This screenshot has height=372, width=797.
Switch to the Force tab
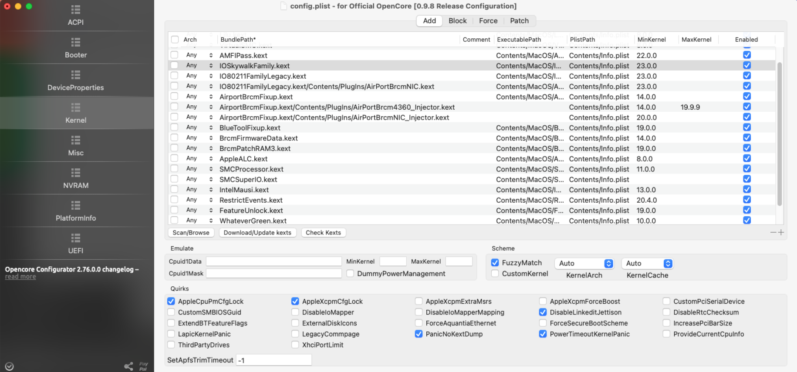click(488, 21)
